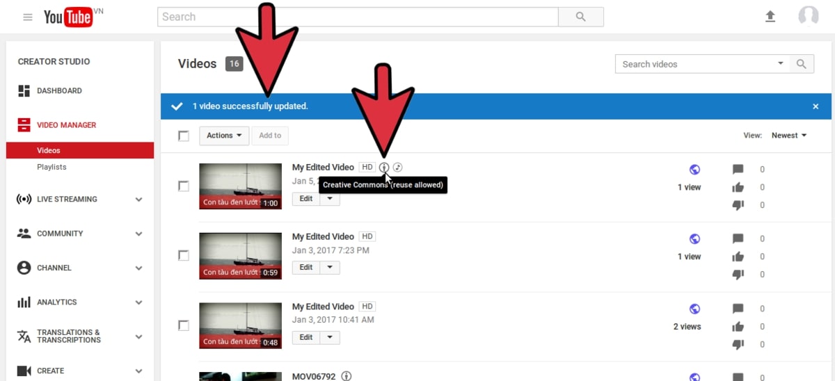Expand the Create section chevron

click(138, 371)
